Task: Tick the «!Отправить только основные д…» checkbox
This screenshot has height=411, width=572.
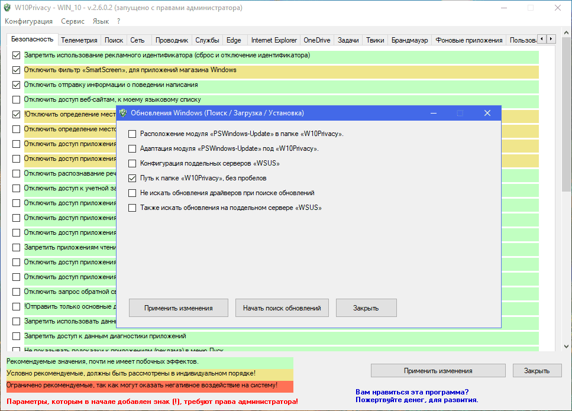Action: pos(16,307)
